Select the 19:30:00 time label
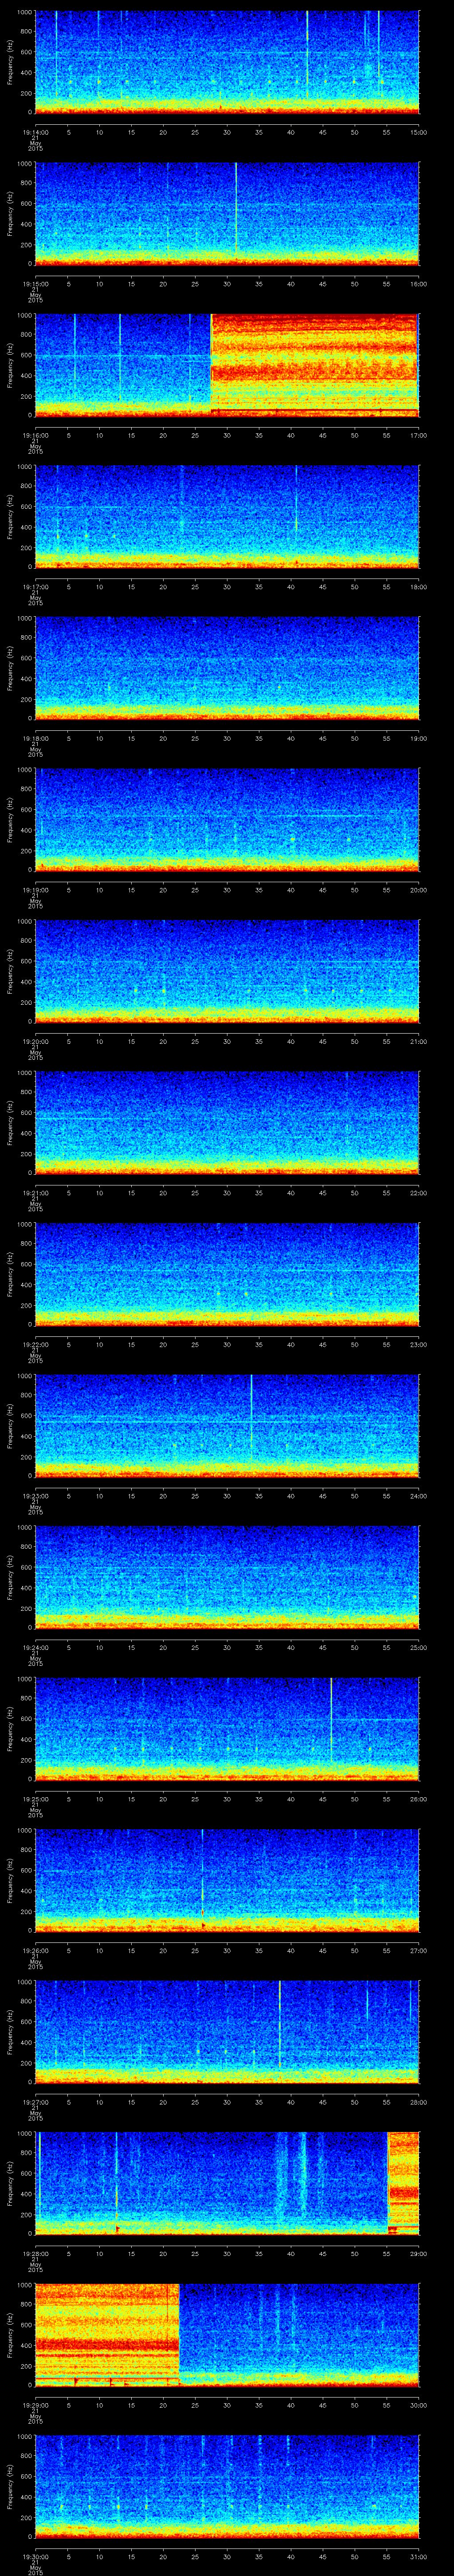 coord(35,2556)
